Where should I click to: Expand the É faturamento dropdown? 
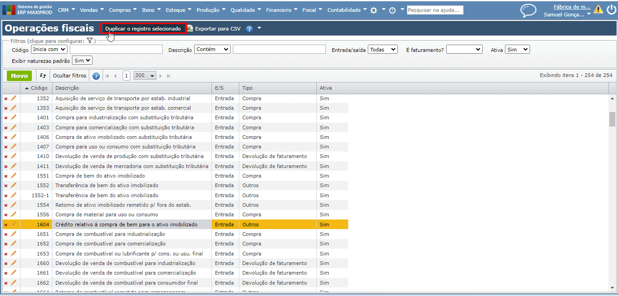click(464, 49)
